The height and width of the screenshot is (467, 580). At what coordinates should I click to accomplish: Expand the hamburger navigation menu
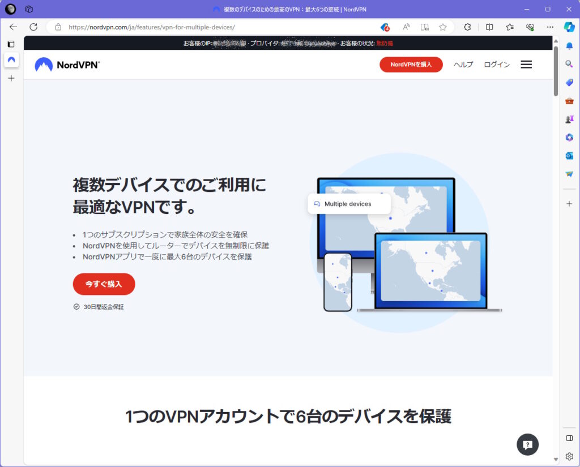click(526, 65)
